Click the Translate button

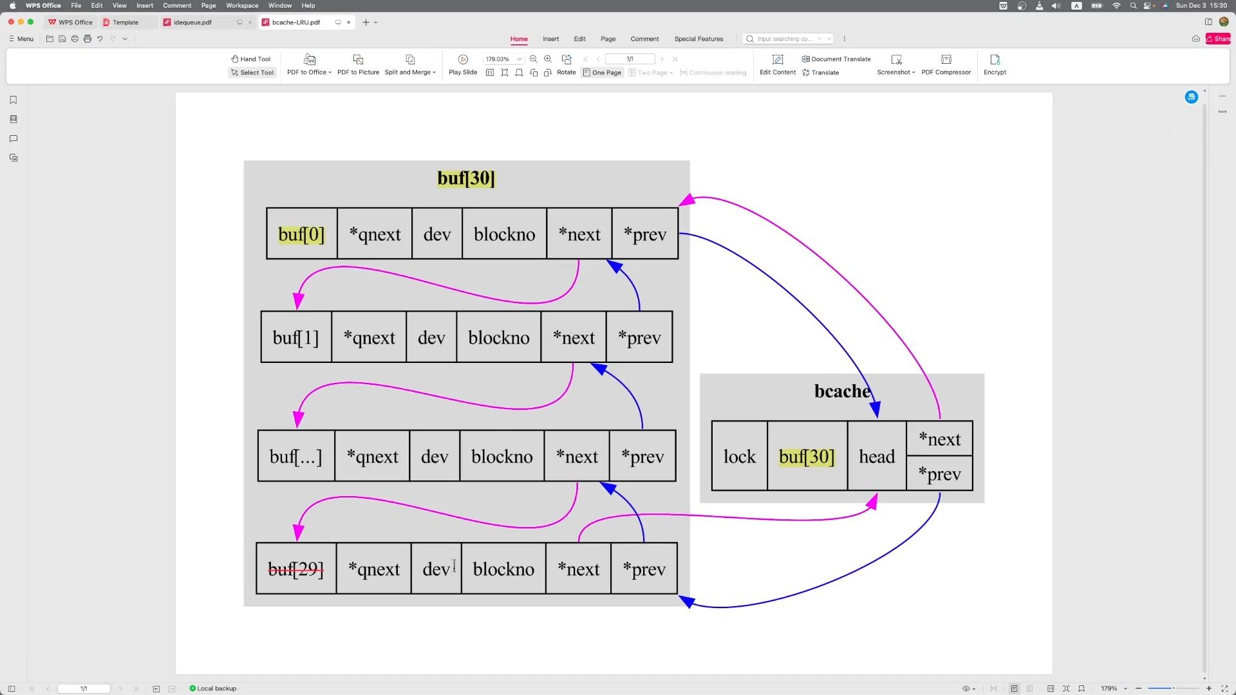pyautogui.click(x=821, y=73)
